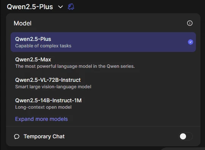Choose the Qwen2.5-Max model

[x=103, y=62]
